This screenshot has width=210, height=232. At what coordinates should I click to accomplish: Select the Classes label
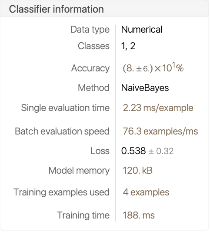pos(93,46)
